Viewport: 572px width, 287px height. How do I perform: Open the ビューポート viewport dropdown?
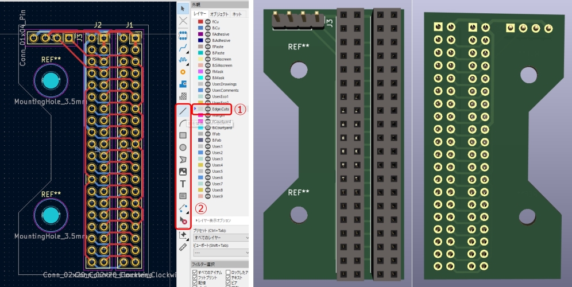(x=221, y=252)
